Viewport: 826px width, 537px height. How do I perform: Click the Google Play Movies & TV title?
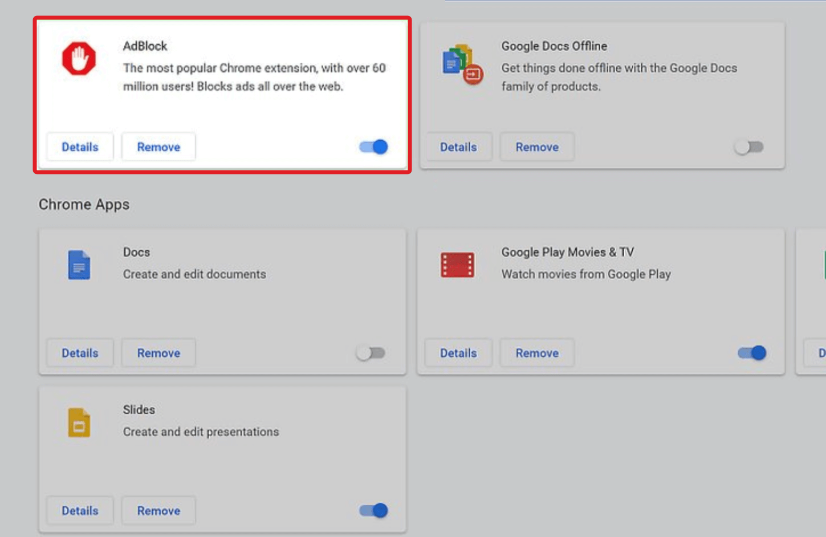pos(568,252)
